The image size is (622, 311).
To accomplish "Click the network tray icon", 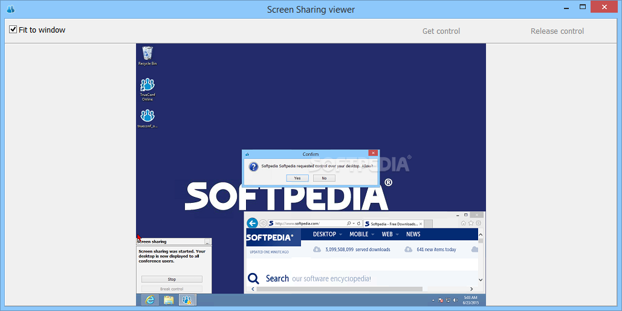I will (x=447, y=301).
